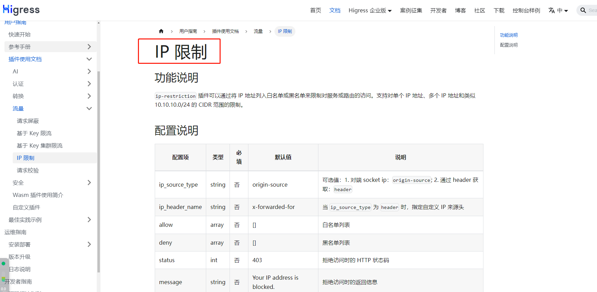This screenshot has width=597, height=292.
Task: Click 流量 breadcrumb link
Action: tap(258, 31)
